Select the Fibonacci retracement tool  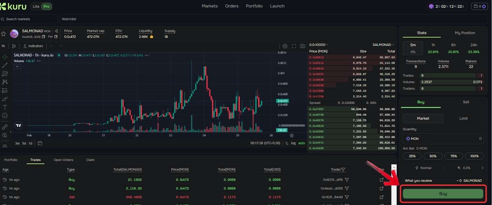click(x=5, y=74)
